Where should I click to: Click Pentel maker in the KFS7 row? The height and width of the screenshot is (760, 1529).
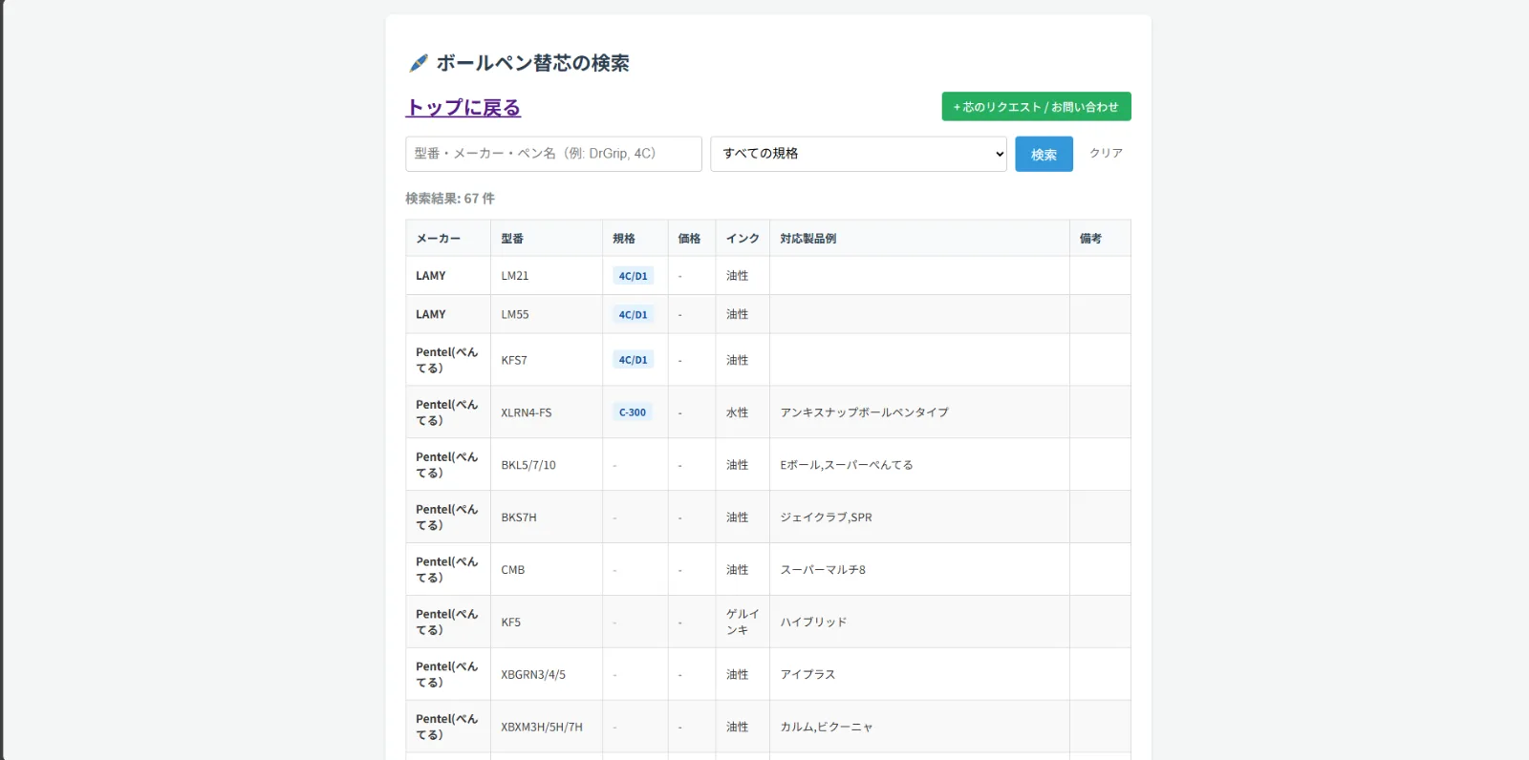coord(446,360)
